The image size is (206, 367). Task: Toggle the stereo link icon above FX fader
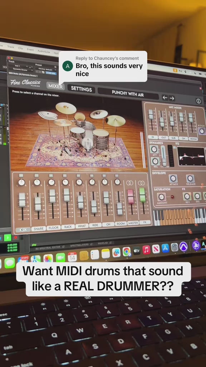tap(141, 183)
